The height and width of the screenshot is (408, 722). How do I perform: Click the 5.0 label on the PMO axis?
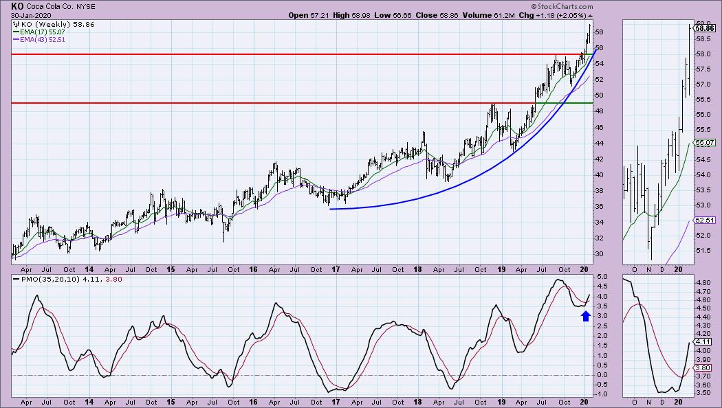pos(602,277)
